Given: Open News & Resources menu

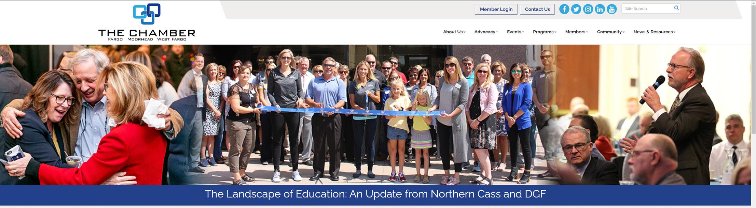Looking at the screenshot, I should [654, 32].
